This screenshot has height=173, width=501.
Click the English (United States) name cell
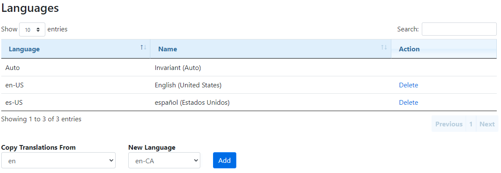pyautogui.click(x=188, y=85)
